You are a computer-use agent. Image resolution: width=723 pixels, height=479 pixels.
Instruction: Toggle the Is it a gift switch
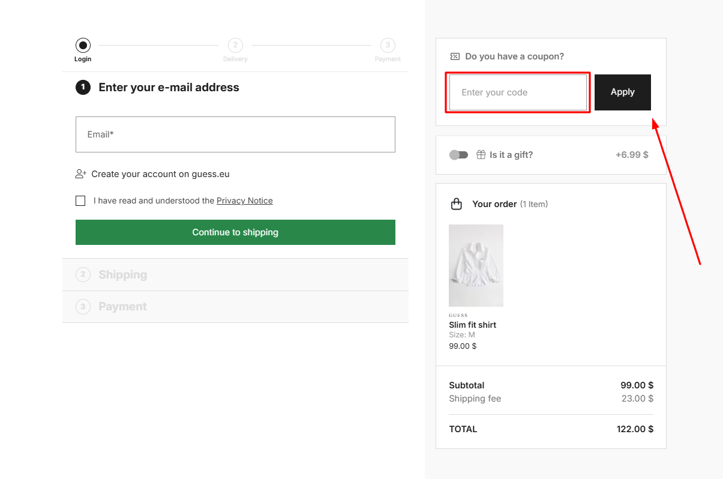click(x=458, y=155)
